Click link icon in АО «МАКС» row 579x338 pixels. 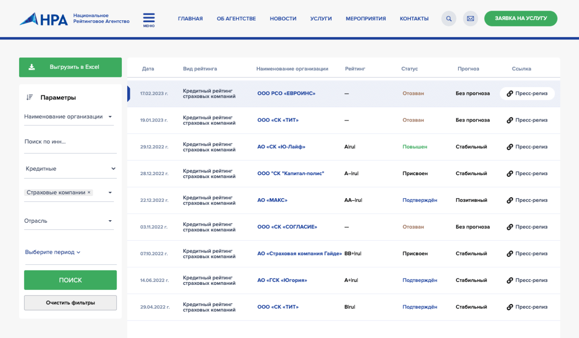pos(510,200)
